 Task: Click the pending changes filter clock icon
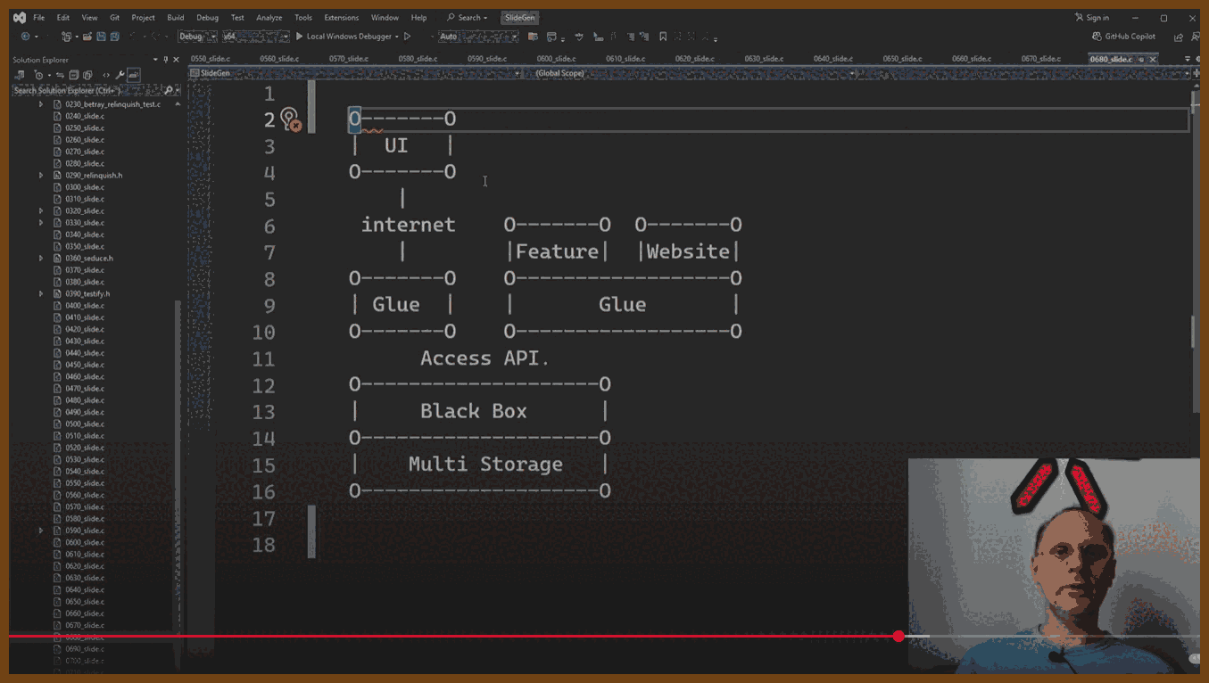38,75
